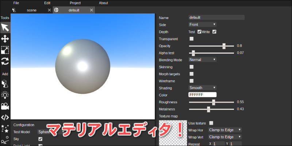Click the Name field containing default
The width and height of the screenshot is (292, 146).
(216, 18)
